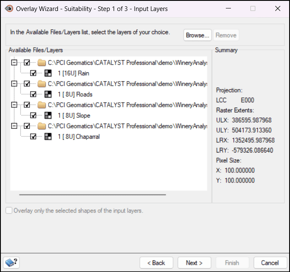Uncheck the file checkbox above Slope
Image resolution: width=290 pixels, height=272 pixels.
click(27, 105)
